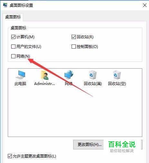Viewport: 149px width, 163px height.
Task: Click the 桌面图标设置 title bar text
Action: pos(21,5)
